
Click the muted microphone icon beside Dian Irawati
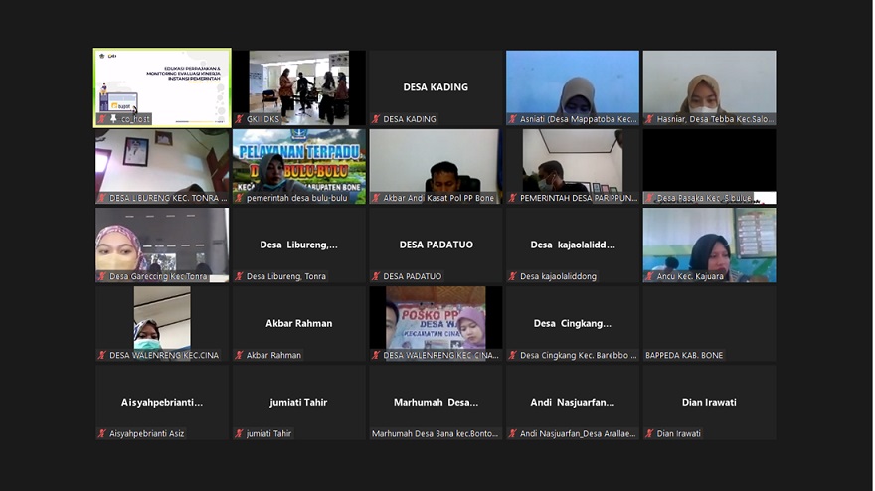coord(649,433)
